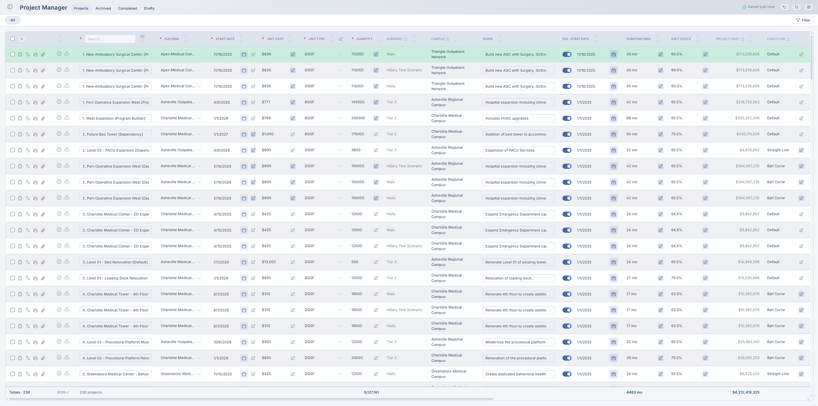
Task: Edit the $13,000 unit cost value
Action: pos(293,262)
